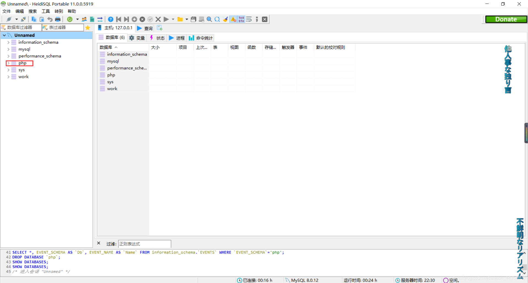Click the CSV import file icon
The height and width of the screenshot is (283, 528).
[x=92, y=19]
